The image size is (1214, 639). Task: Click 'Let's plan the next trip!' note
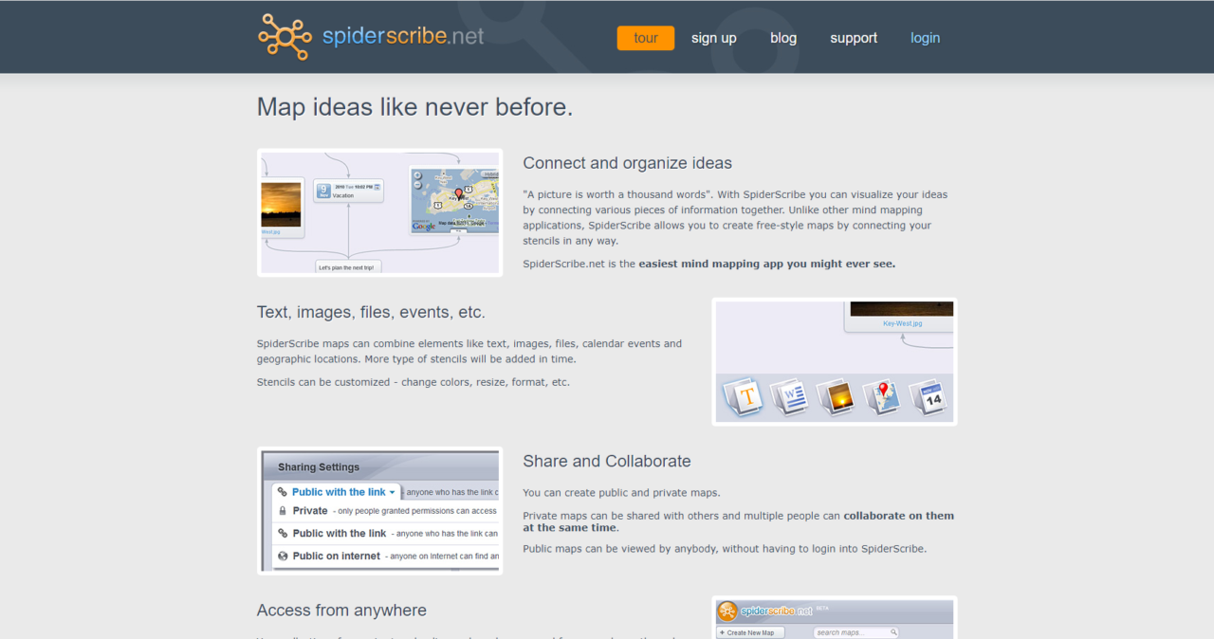click(x=347, y=266)
